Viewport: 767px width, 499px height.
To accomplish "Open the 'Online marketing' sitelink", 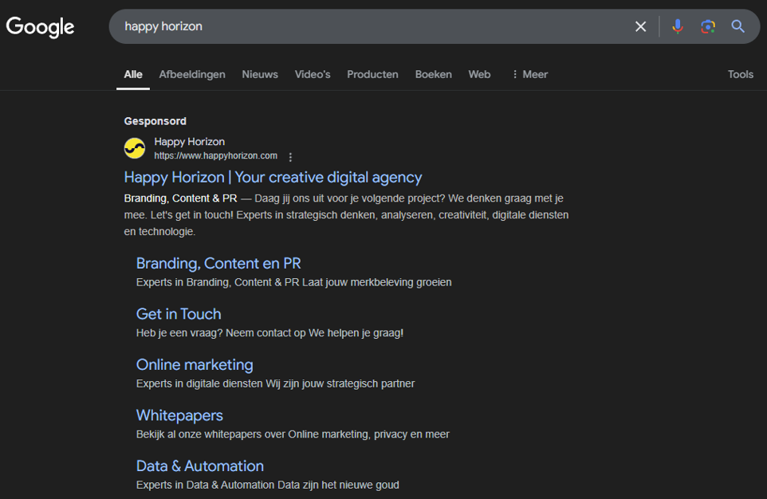I will (x=195, y=364).
